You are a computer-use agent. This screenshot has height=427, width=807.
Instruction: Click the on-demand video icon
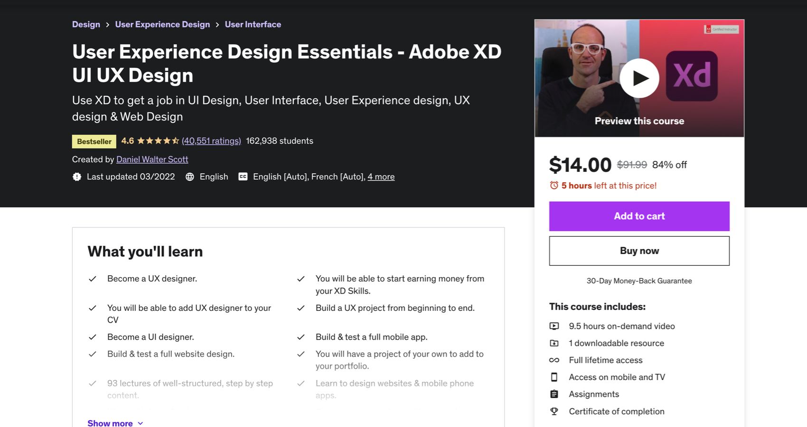pyautogui.click(x=554, y=326)
